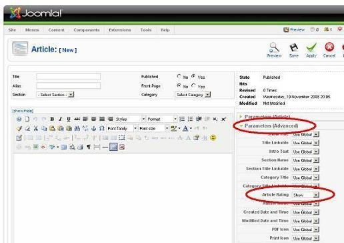Image resolution: width=344 pixels, height=243 pixels.
Task: Pick a text highlight color
Action: pos(173,128)
